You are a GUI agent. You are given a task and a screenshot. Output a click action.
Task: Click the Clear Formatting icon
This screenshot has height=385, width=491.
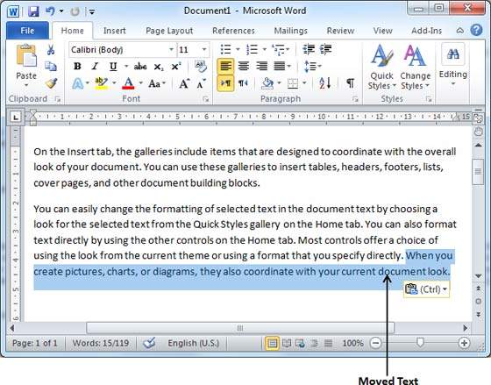(201, 67)
